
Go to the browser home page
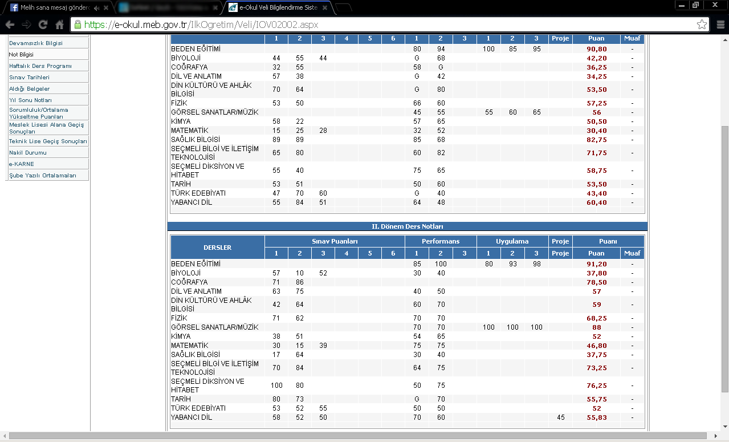(59, 25)
